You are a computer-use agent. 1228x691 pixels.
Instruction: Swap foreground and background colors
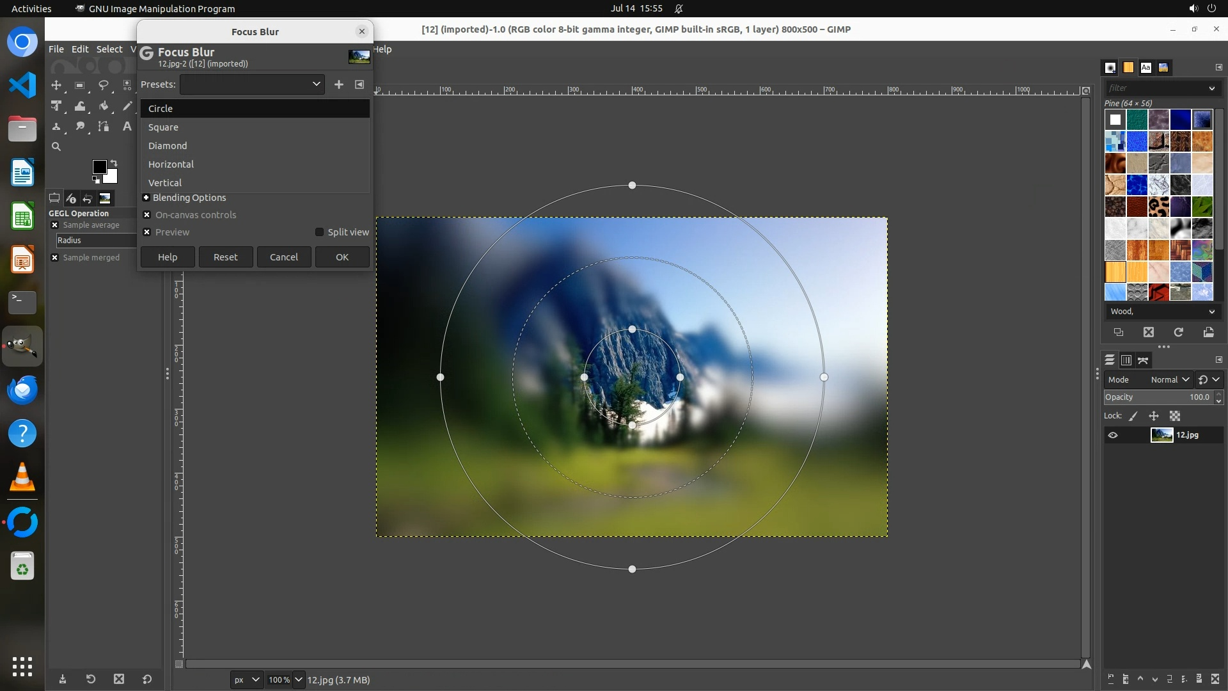coord(114,163)
